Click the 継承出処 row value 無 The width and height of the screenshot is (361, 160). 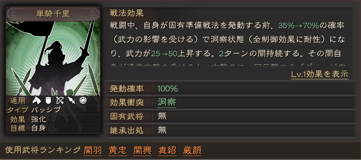[162, 131]
